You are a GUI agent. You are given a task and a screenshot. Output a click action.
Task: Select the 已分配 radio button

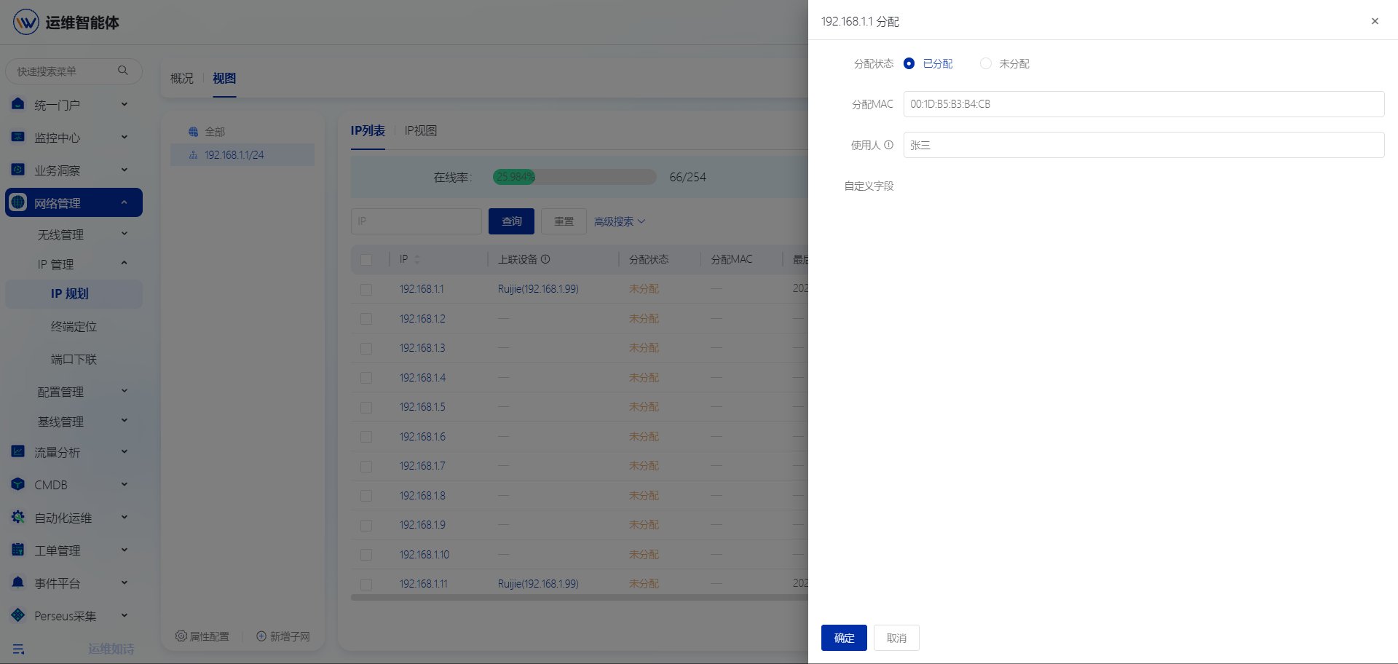(x=909, y=63)
